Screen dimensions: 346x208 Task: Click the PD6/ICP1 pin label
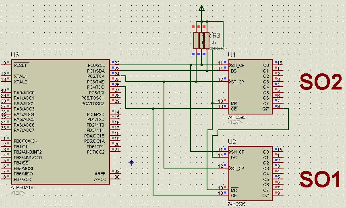(95, 147)
